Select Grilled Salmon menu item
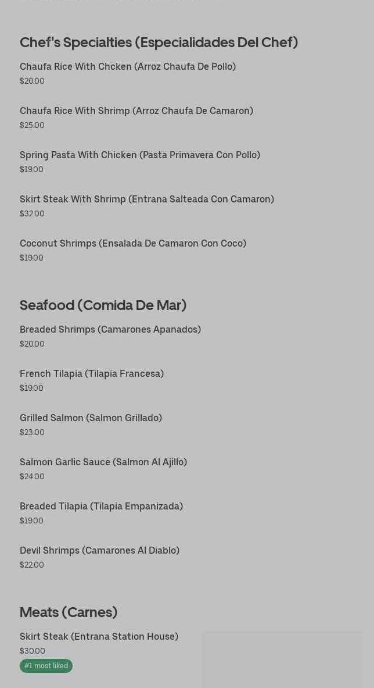The image size is (374, 688). pyautogui.click(x=91, y=418)
